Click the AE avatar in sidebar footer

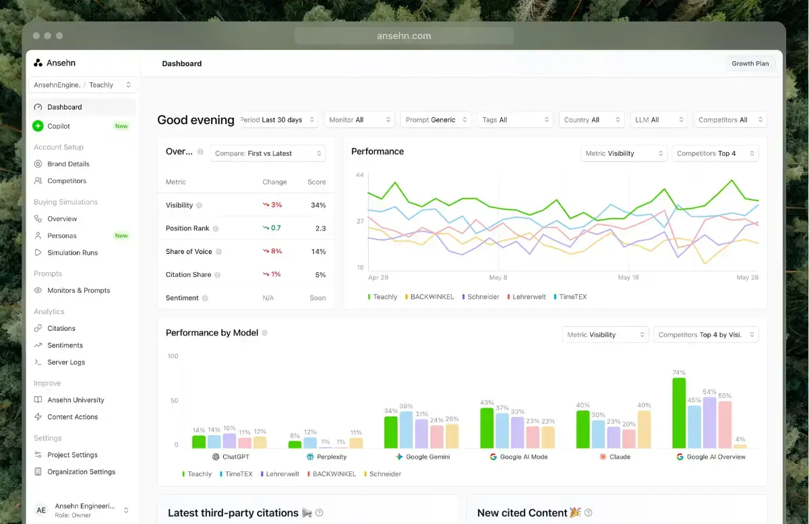[41, 510]
